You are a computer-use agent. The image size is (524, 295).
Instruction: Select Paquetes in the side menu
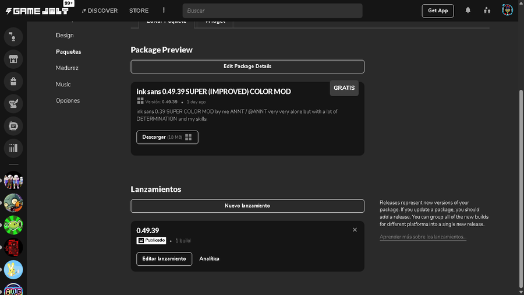point(69,52)
